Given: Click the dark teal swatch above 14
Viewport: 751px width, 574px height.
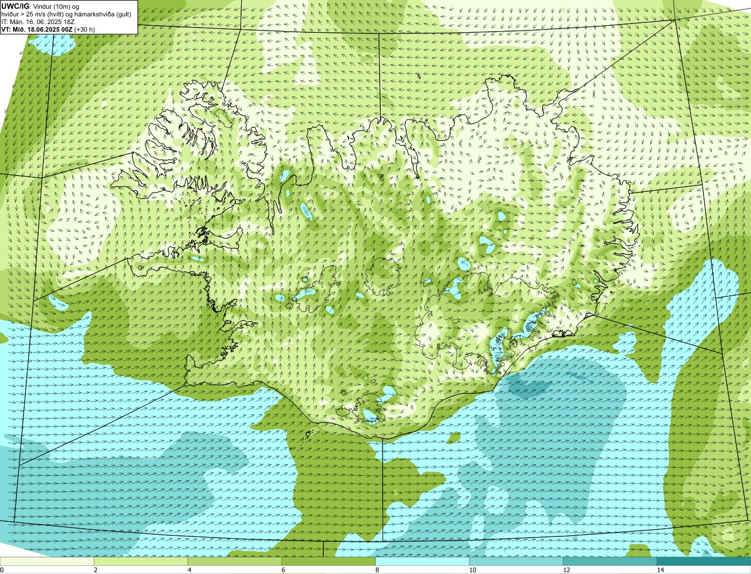Looking at the screenshot, I should 704,561.
